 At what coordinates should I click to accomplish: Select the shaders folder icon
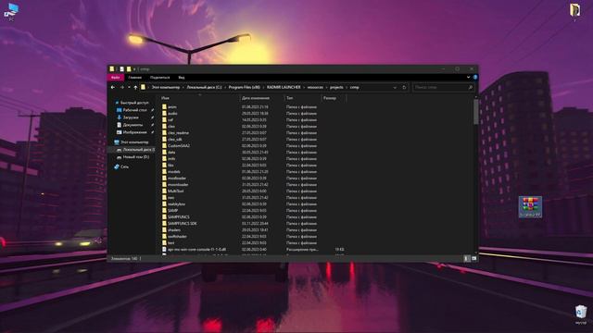coord(165,230)
